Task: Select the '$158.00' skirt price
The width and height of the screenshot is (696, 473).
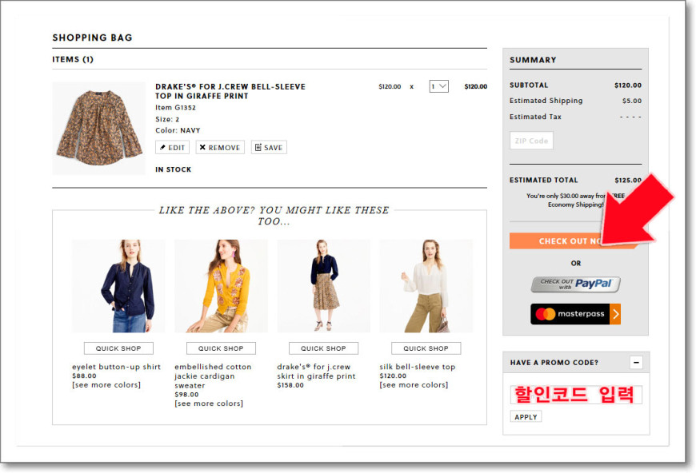Action: click(x=290, y=385)
